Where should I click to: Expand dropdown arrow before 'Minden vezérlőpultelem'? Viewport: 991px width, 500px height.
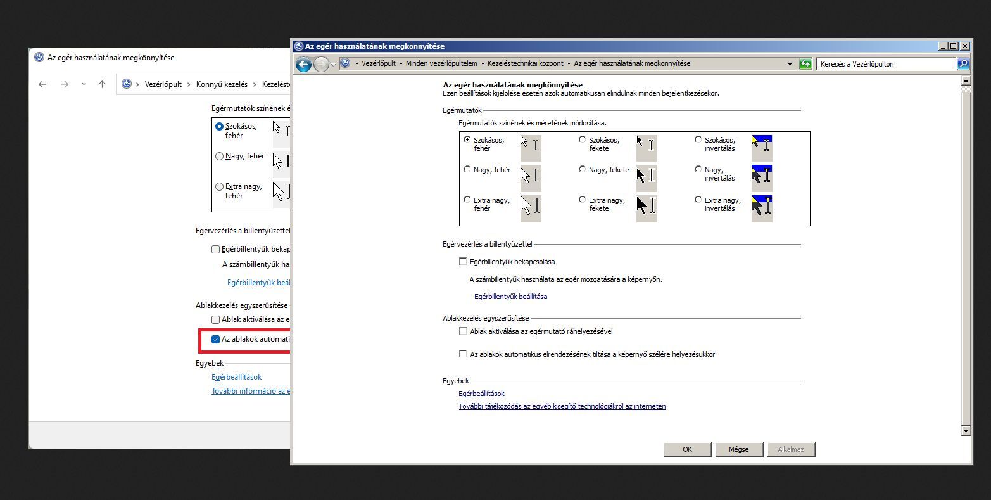401,64
